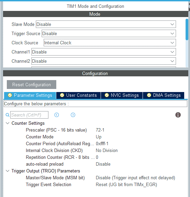Open the parameter info icon
The height and width of the screenshot is (197, 190).
pos(178,115)
